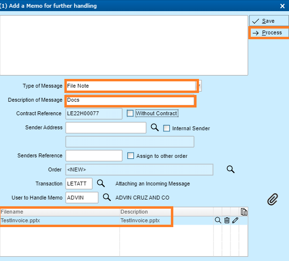Select the TestInvoice.pptx row in the file list

(x=123, y=220)
